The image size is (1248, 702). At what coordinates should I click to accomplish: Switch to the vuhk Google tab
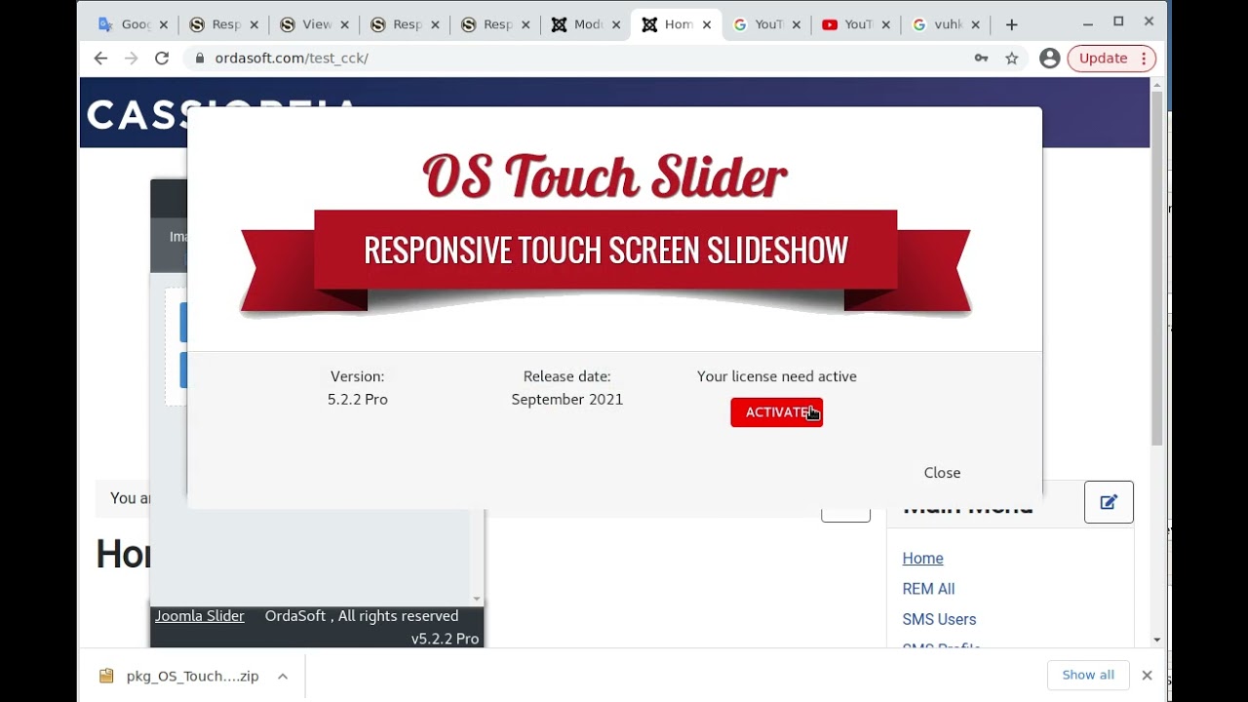click(947, 24)
